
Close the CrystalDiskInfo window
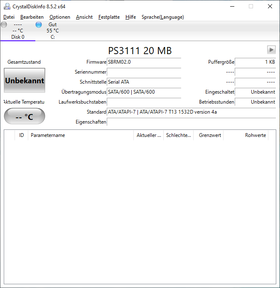270,6
